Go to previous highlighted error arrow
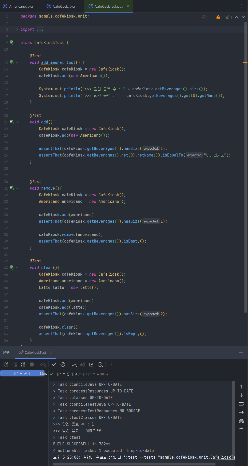This screenshot has height=466, width=248. pyautogui.click(x=237, y=17)
